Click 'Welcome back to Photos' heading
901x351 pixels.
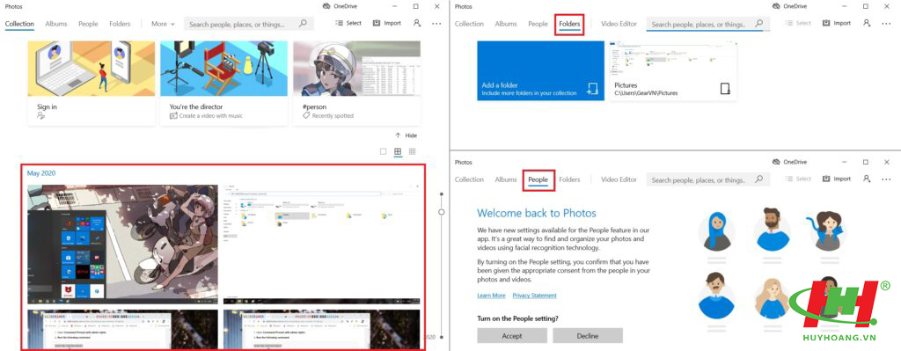pos(537,213)
